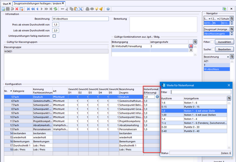The width and height of the screenshot is (236, 162).
Task: Open column options of Gültige Kombinationen table
Action: (x=195, y=41)
